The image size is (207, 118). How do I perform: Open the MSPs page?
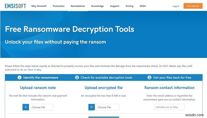tap(143, 6)
